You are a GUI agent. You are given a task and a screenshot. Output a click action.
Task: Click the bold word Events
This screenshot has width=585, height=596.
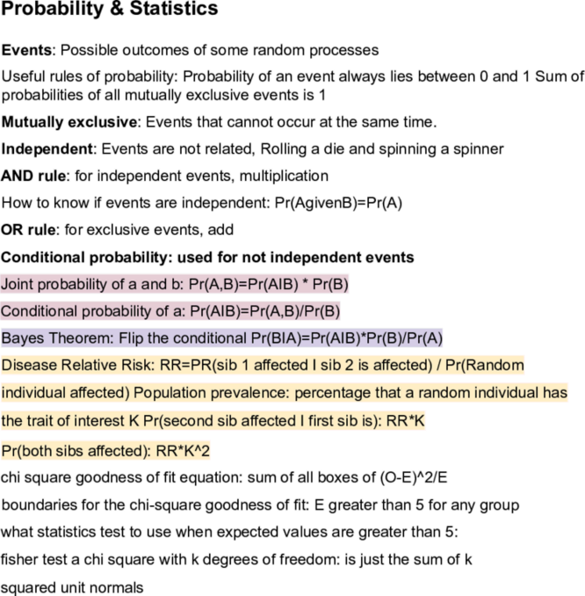tap(26, 50)
